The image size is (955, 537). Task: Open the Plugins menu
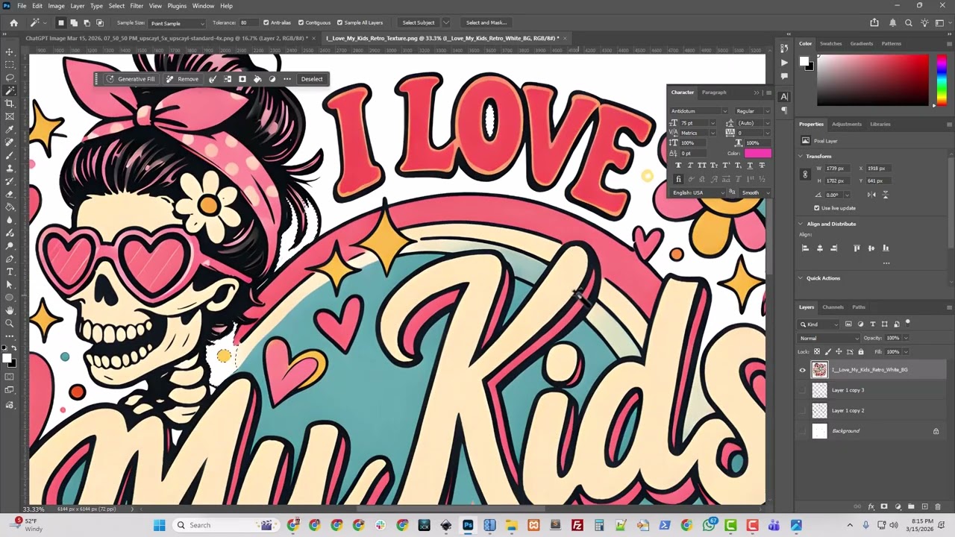pyautogui.click(x=177, y=6)
